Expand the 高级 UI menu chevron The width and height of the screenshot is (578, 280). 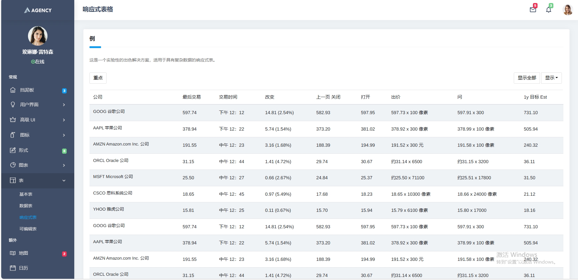point(64,120)
